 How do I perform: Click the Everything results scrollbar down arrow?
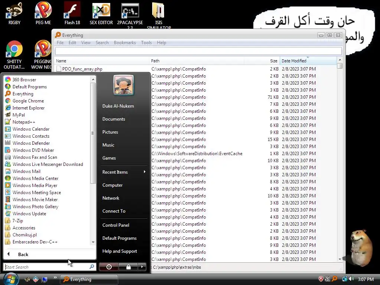click(340, 259)
